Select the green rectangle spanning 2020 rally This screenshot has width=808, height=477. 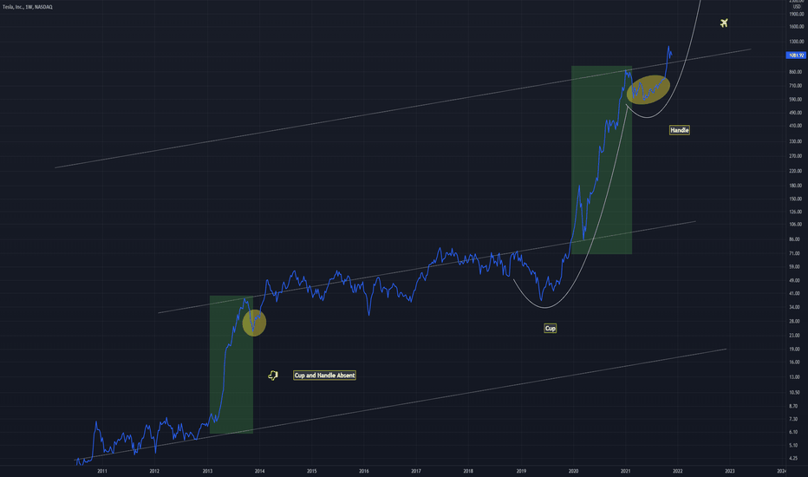(602, 160)
